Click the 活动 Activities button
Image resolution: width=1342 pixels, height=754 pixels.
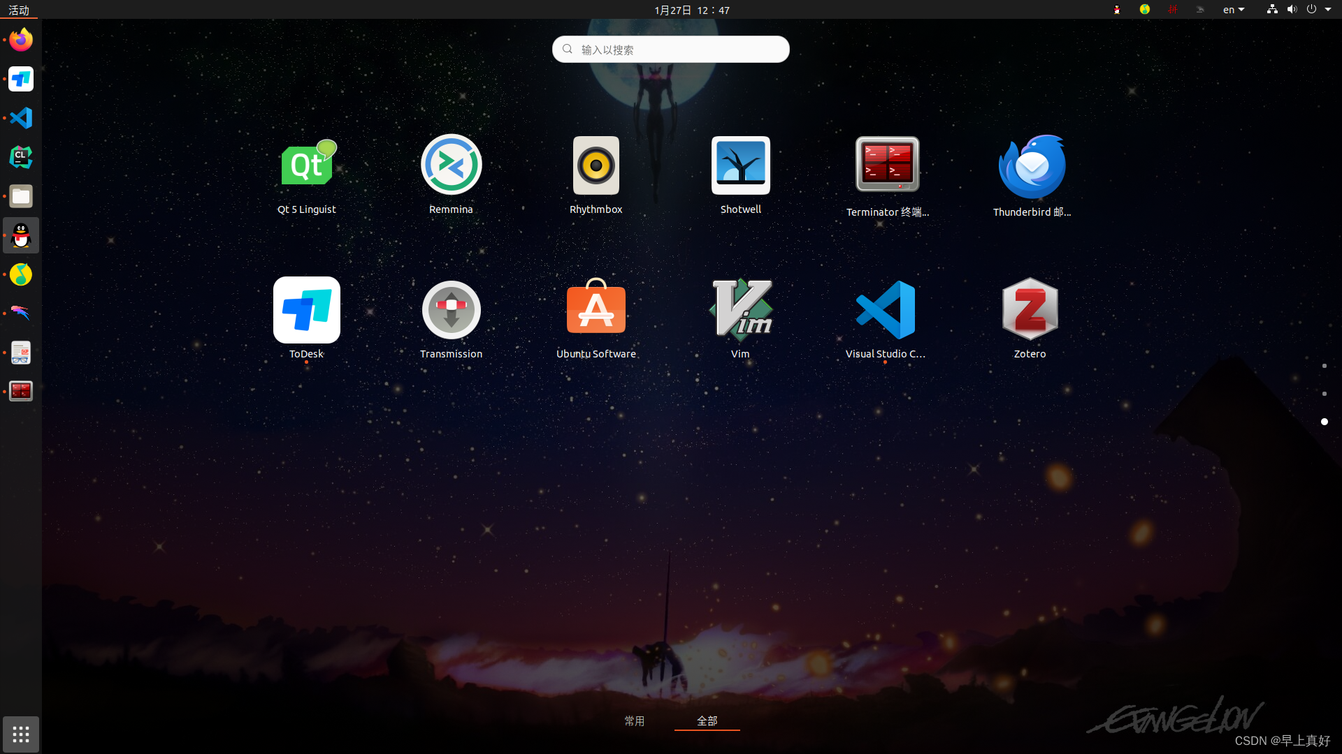(x=19, y=10)
